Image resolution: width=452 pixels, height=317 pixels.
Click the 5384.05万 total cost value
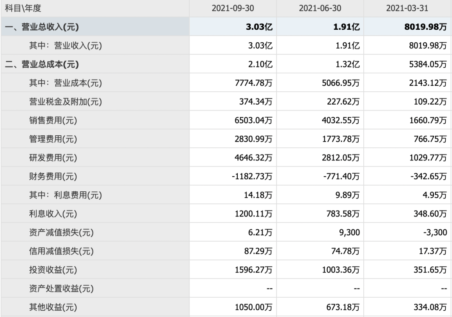428,64
